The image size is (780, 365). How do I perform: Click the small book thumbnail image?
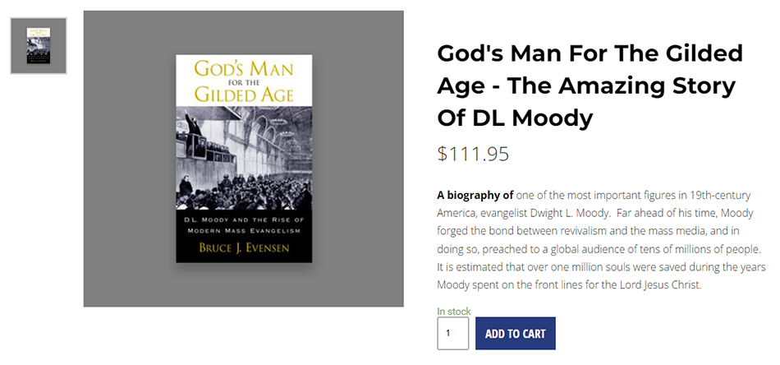(x=39, y=46)
